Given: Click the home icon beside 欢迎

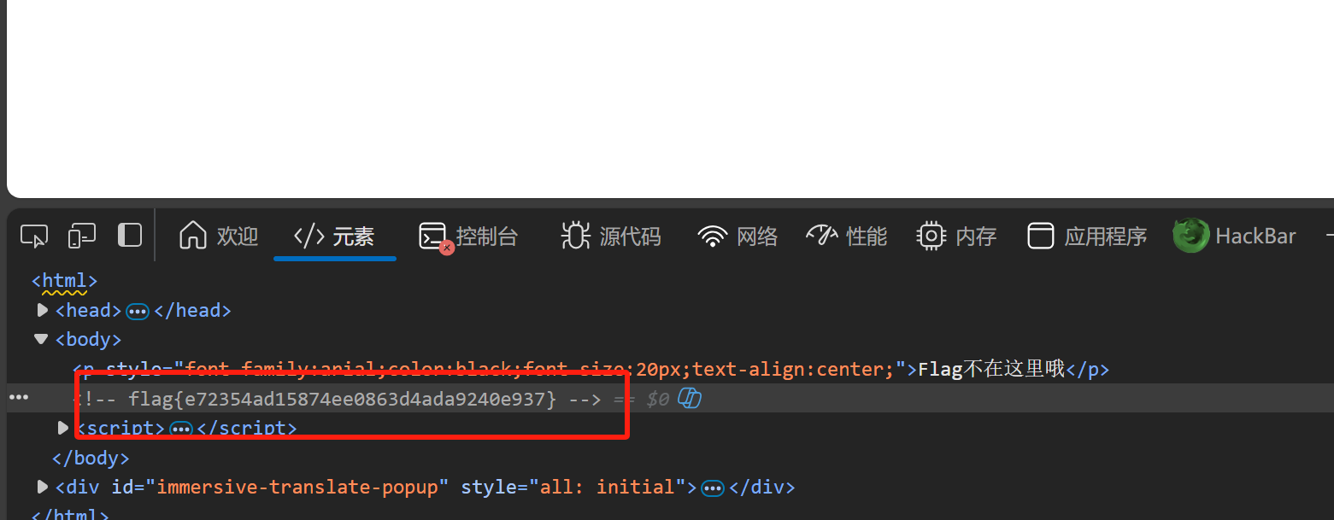Looking at the screenshot, I should 193,236.
